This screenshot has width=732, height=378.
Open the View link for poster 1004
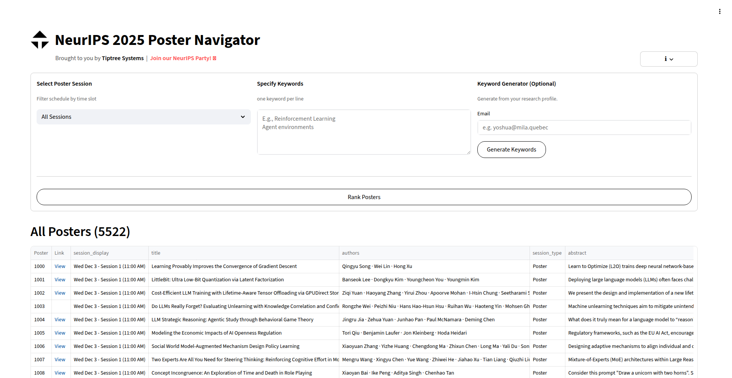(x=60, y=319)
